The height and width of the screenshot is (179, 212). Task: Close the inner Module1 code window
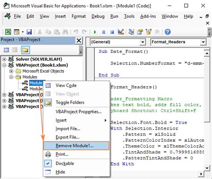coord(208,23)
